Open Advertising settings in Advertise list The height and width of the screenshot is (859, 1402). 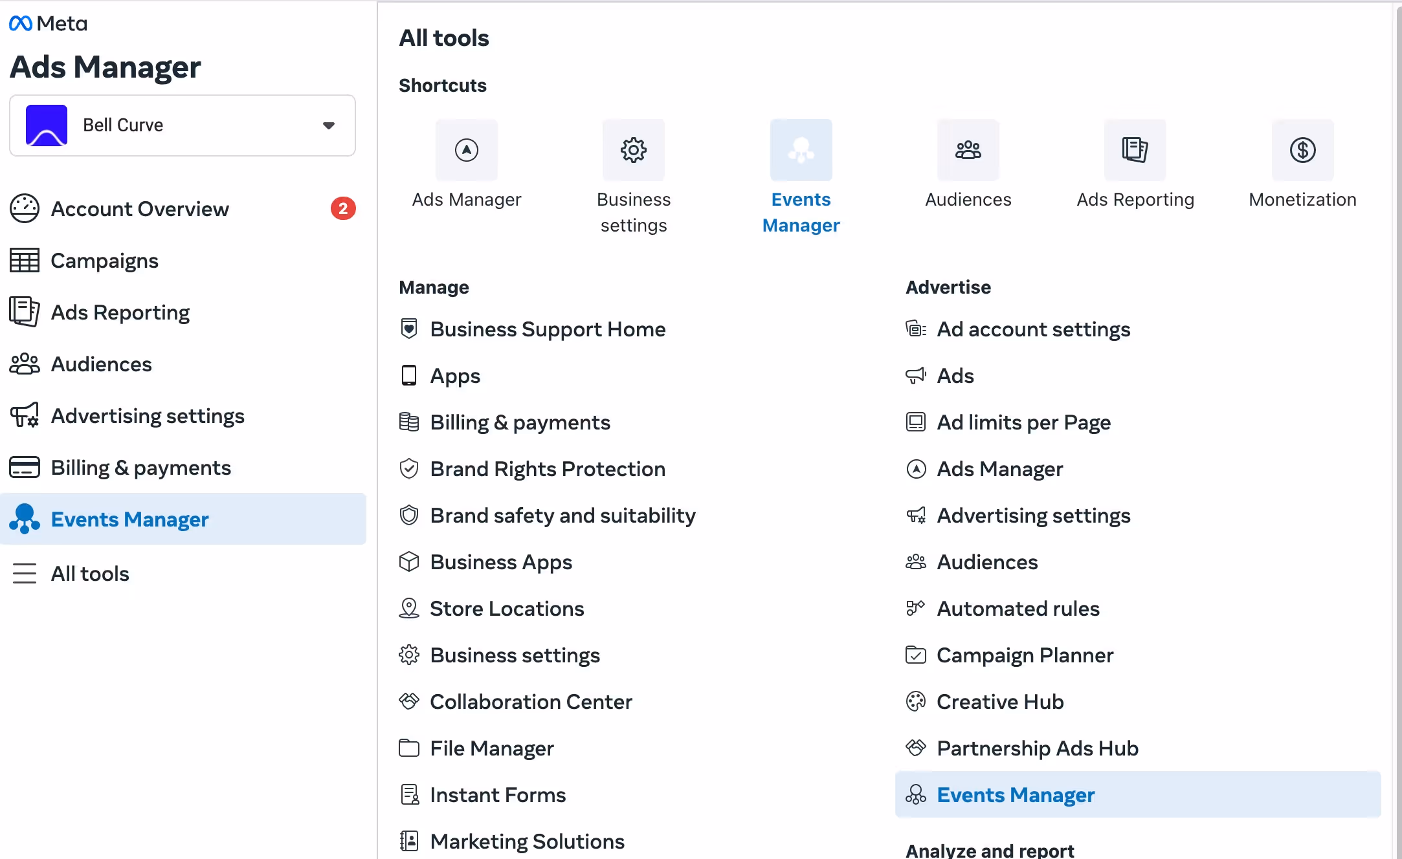coord(1034,516)
